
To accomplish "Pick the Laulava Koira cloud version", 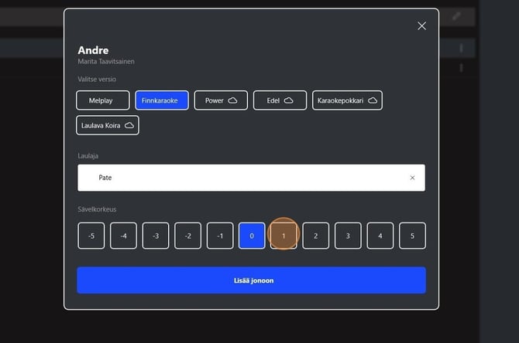I will 108,125.
